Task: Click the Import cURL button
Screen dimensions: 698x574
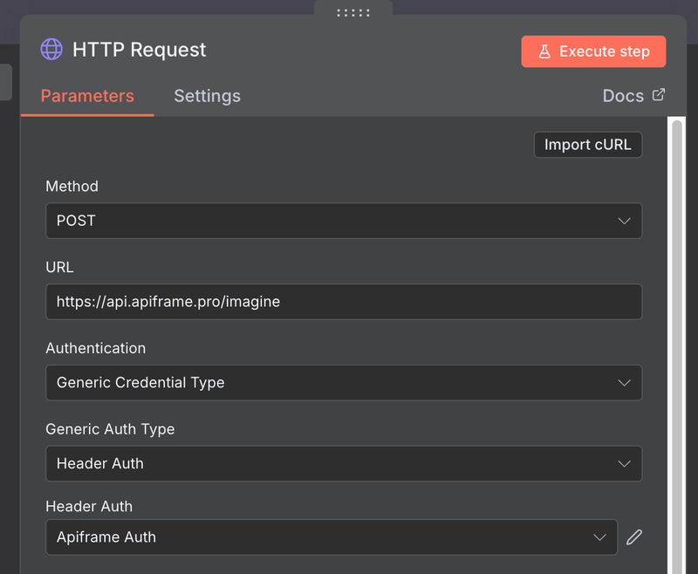Action: [587, 144]
